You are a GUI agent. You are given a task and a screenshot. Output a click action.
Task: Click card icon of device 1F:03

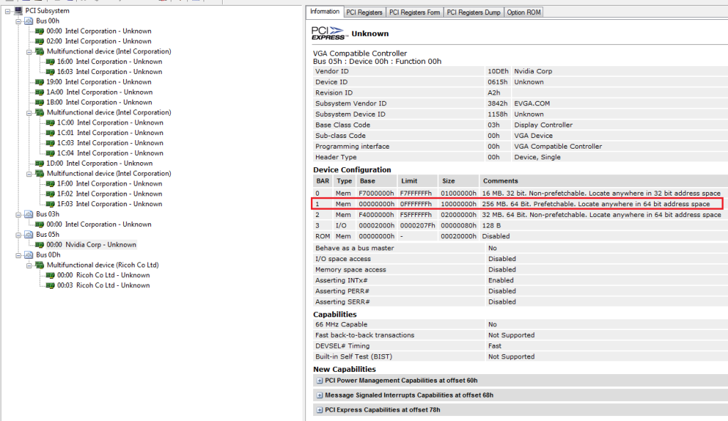pos(50,204)
